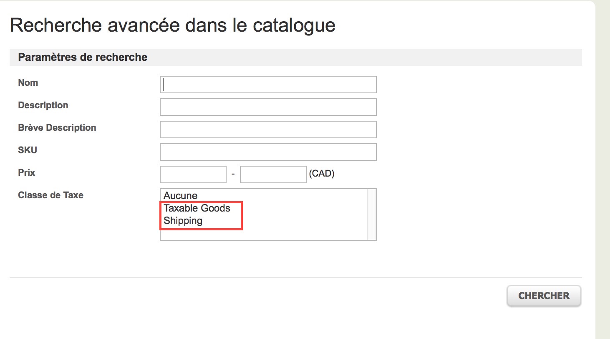The height and width of the screenshot is (339, 610).
Task: Click the (CAD) currency text
Action: [322, 174]
